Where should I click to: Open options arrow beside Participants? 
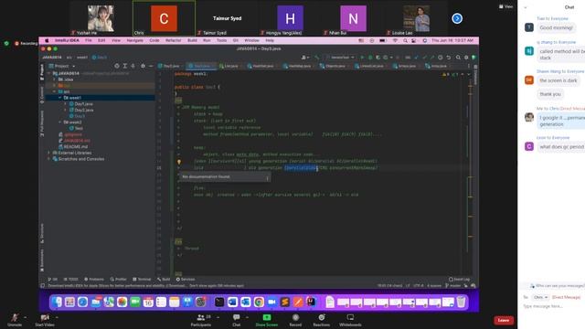tap(218, 317)
